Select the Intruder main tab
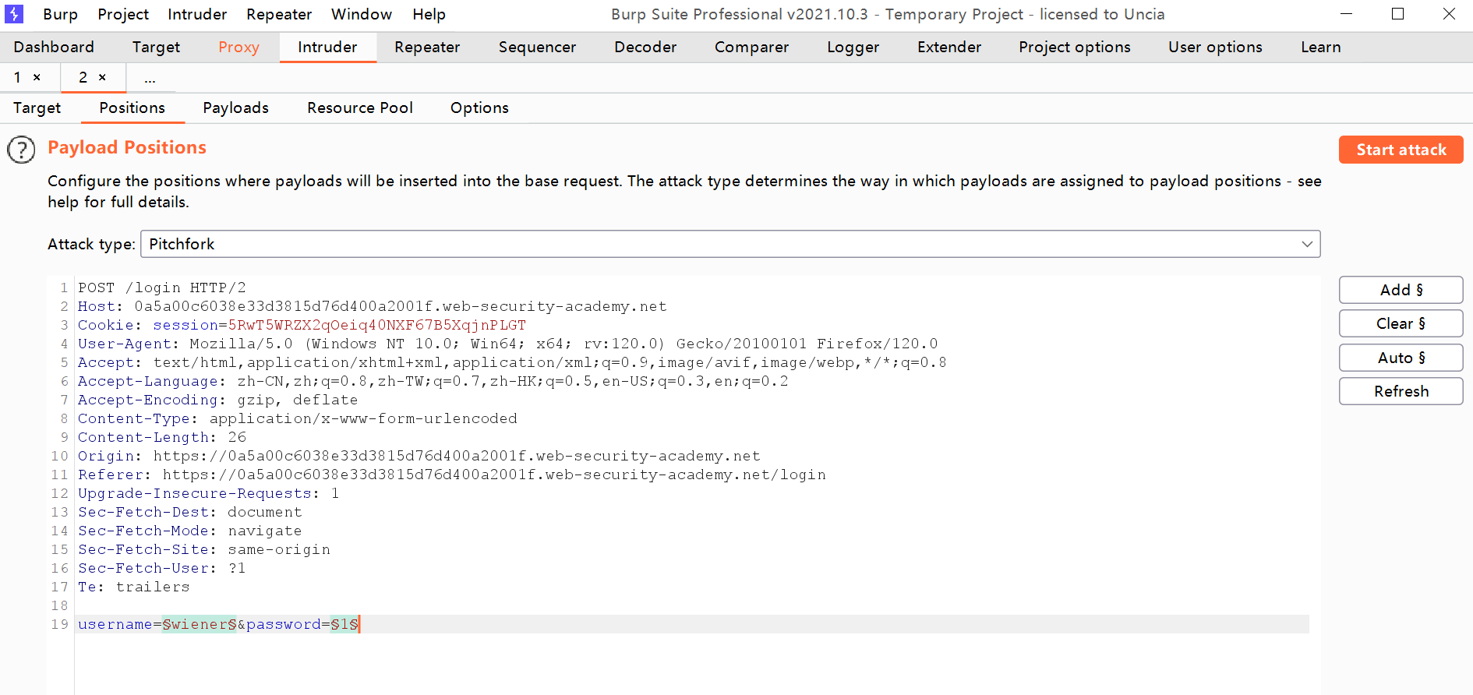The width and height of the screenshot is (1473, 695). coord(327,47)
